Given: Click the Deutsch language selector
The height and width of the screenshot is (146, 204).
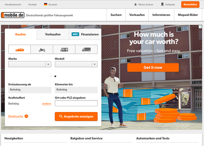Looking at the screenshot, I should [53, 5].
